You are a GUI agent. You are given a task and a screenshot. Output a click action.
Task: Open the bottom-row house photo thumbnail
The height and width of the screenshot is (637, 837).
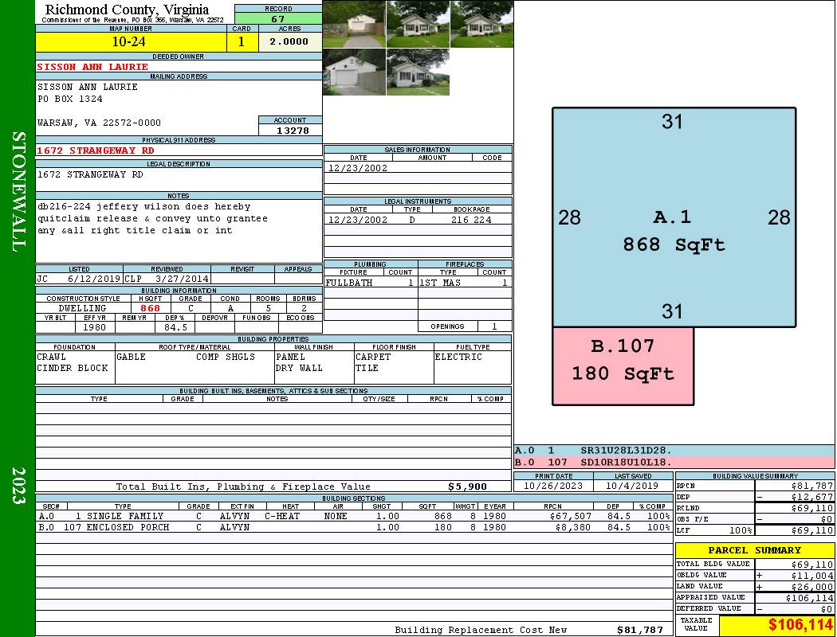[418, 72]
